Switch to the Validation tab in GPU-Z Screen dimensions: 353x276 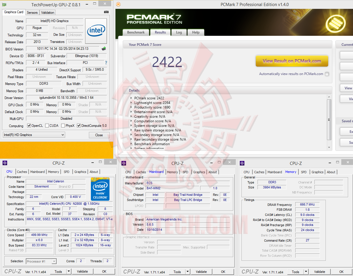tap(47, 13)
